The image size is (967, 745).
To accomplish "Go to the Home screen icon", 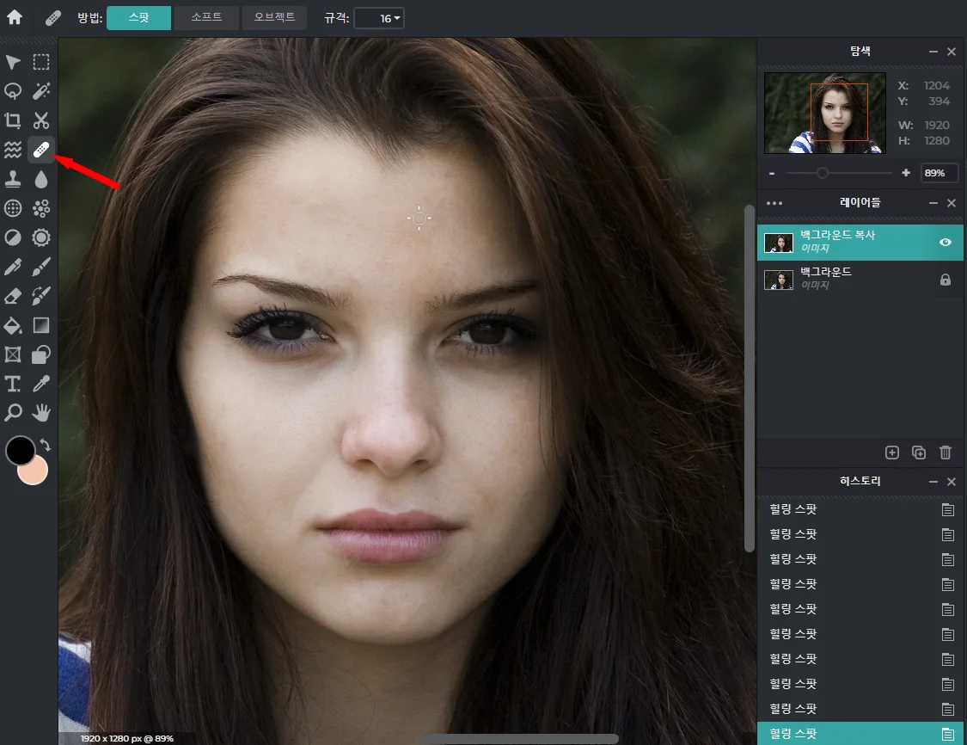I will click(15, 17).
